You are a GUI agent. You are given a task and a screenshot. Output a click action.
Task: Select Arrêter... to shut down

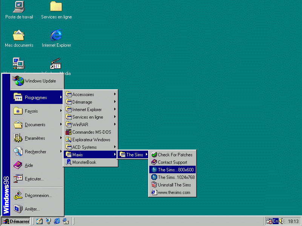click(x=32, y=209)
